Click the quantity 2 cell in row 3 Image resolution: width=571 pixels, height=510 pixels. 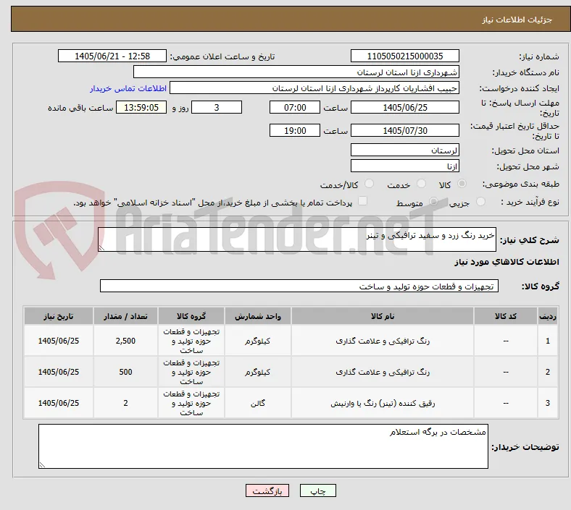(125, 403)
